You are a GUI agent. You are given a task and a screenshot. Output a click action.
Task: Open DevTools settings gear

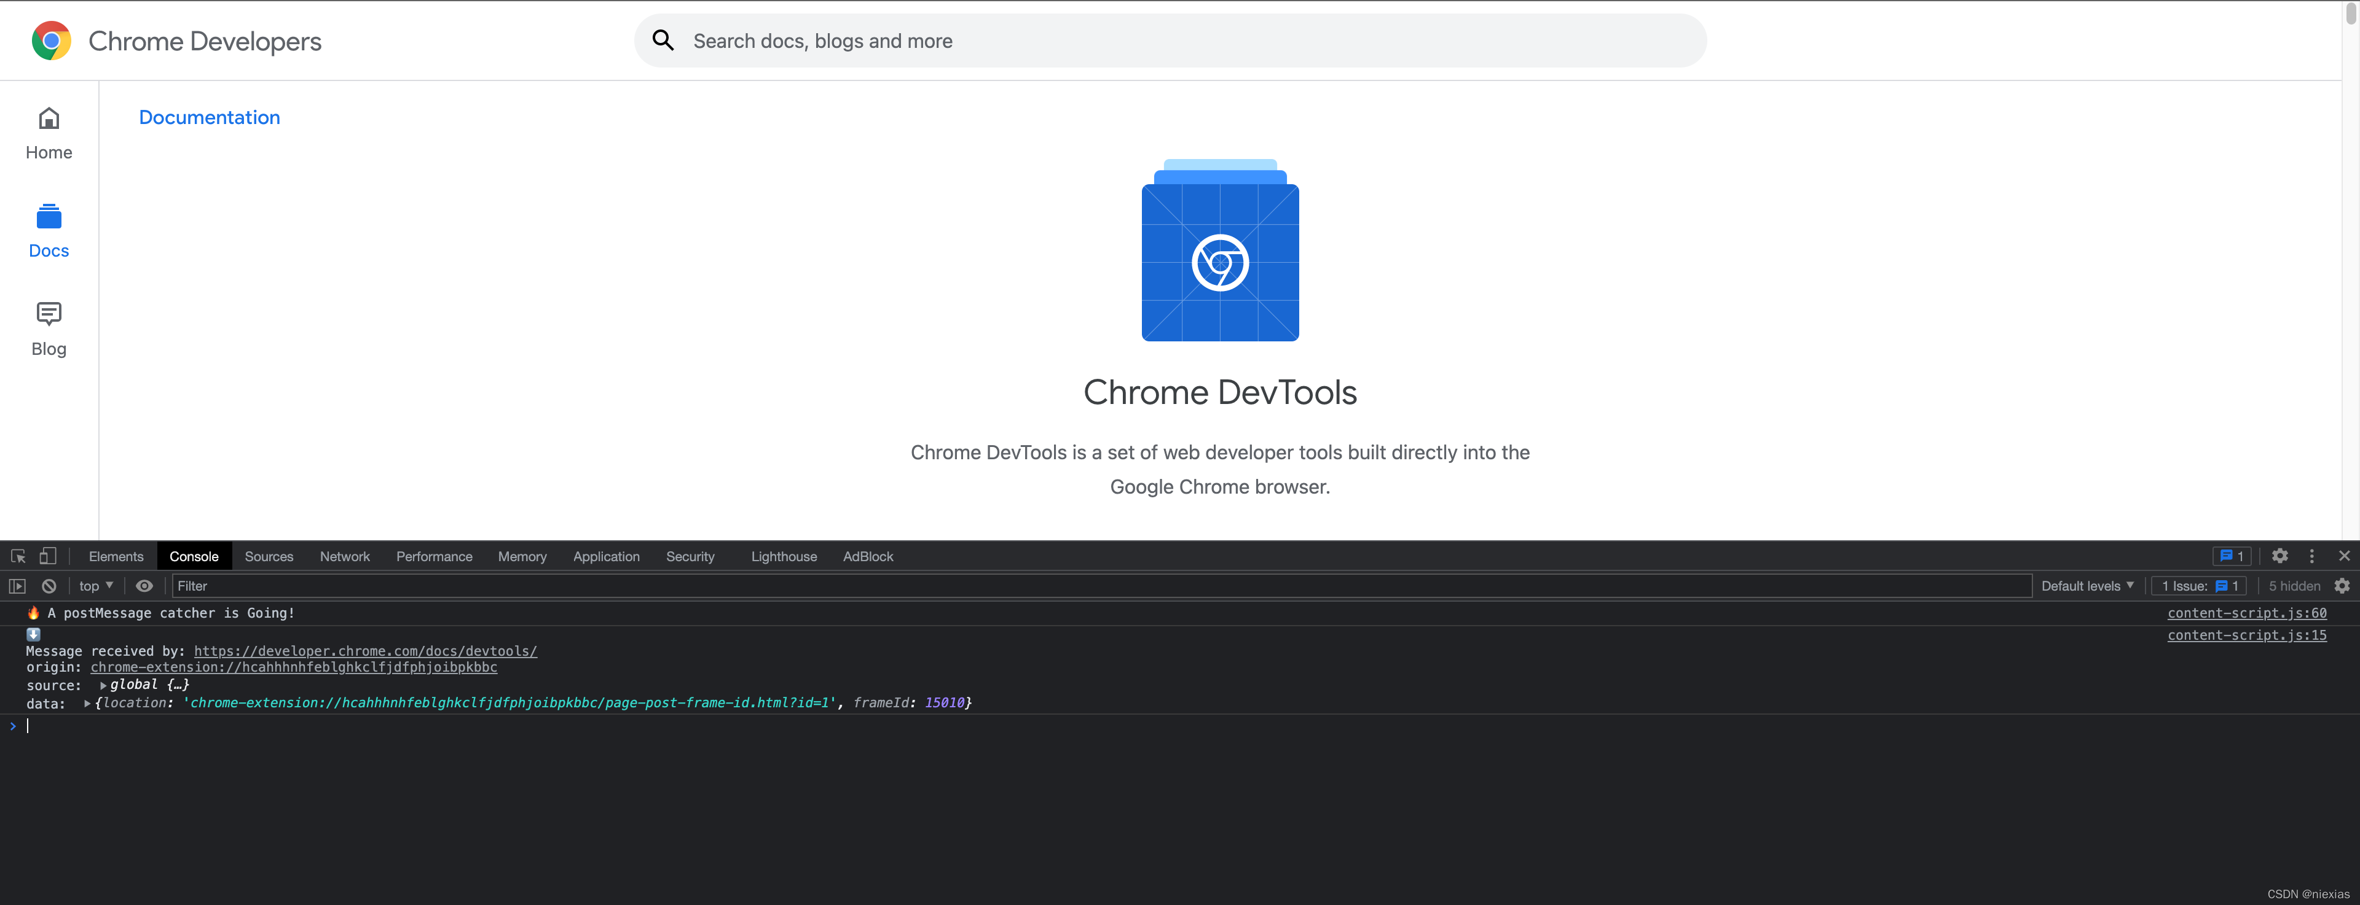click(2280, 556)
